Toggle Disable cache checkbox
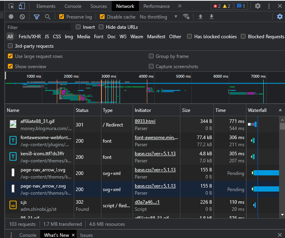285x238 pixels. (102, 17)
